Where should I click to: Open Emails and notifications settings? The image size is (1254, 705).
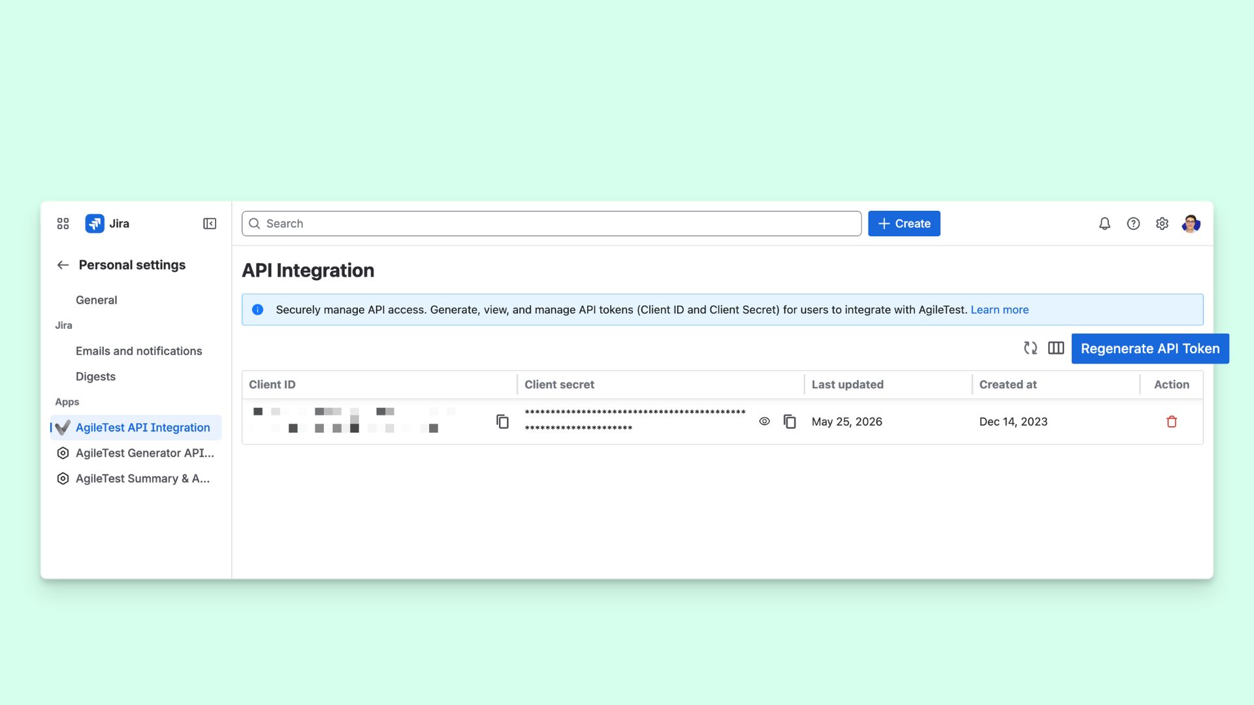(139, 351)
